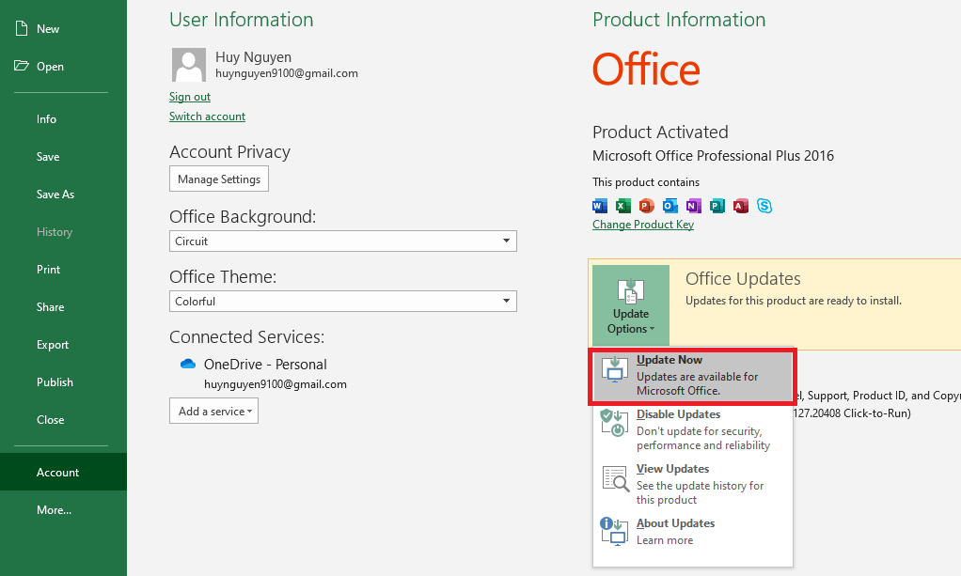Select the Publisher application icon
The height and width of the screenshot is (576, 961).
coord(717,206)
